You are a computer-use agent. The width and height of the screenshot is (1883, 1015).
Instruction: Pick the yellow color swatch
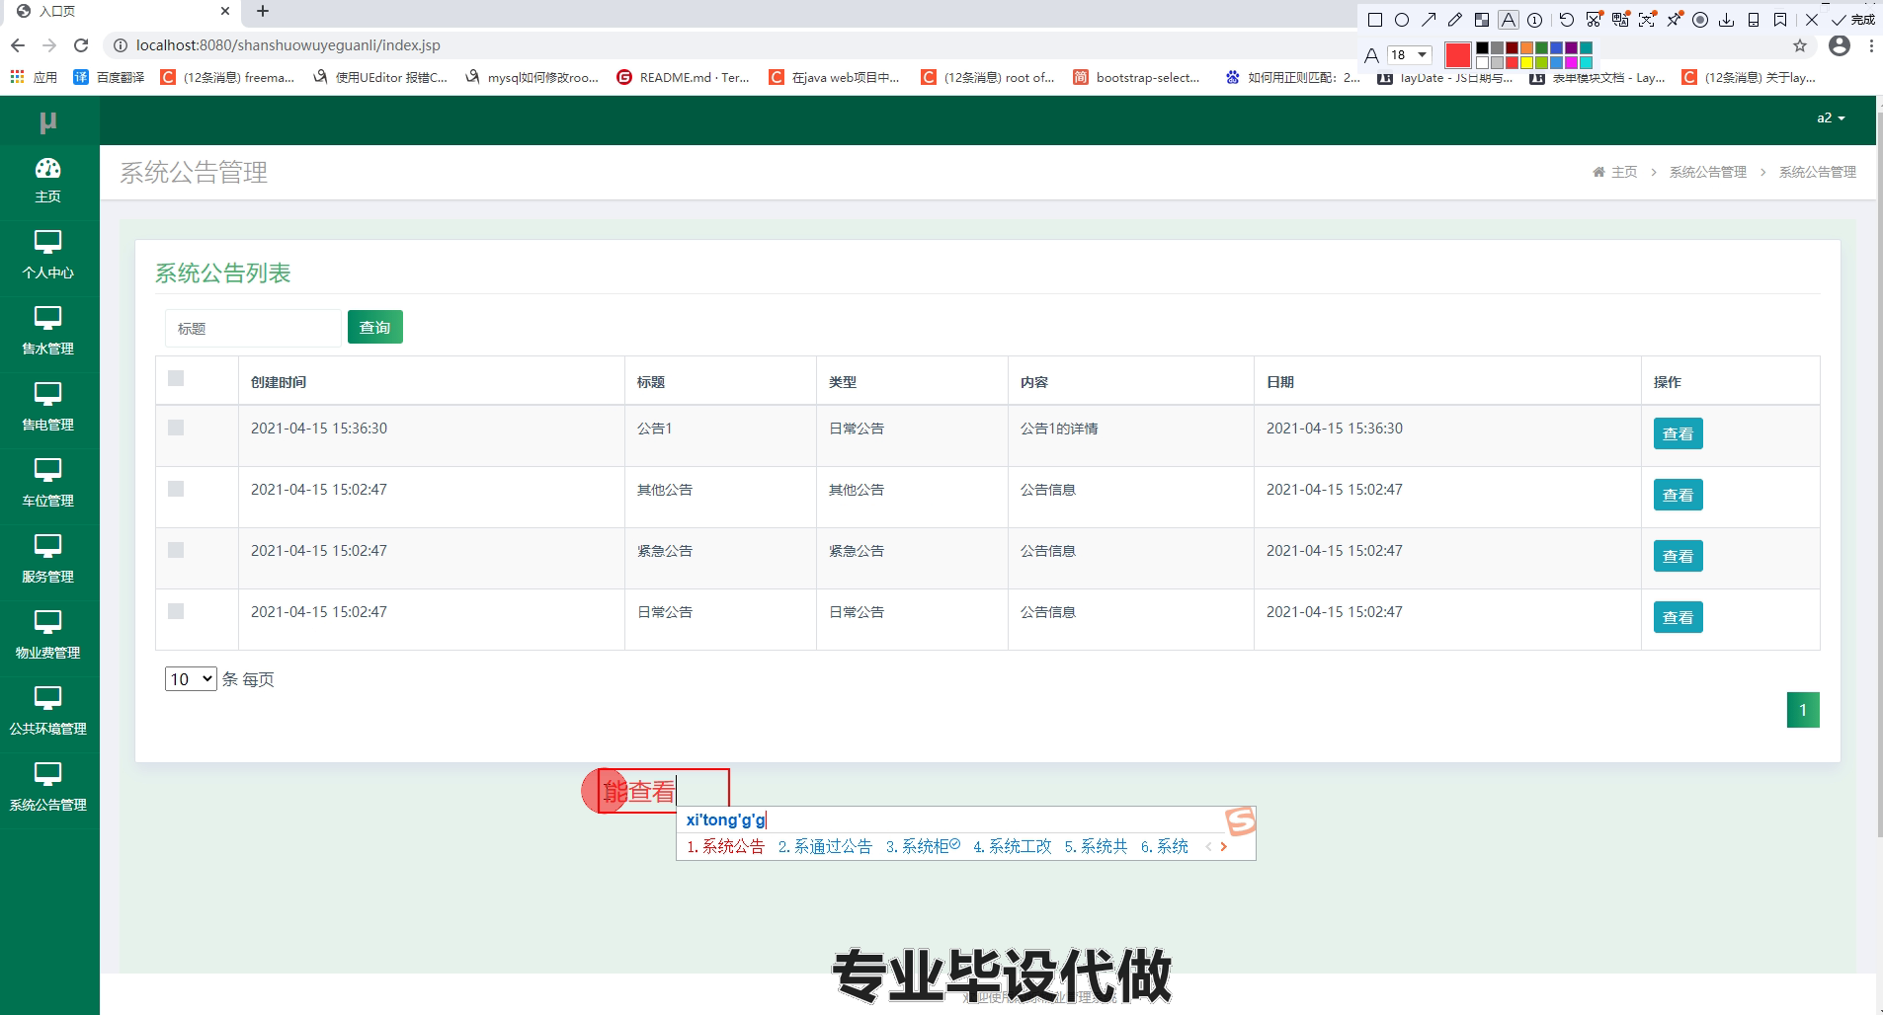1526,62
